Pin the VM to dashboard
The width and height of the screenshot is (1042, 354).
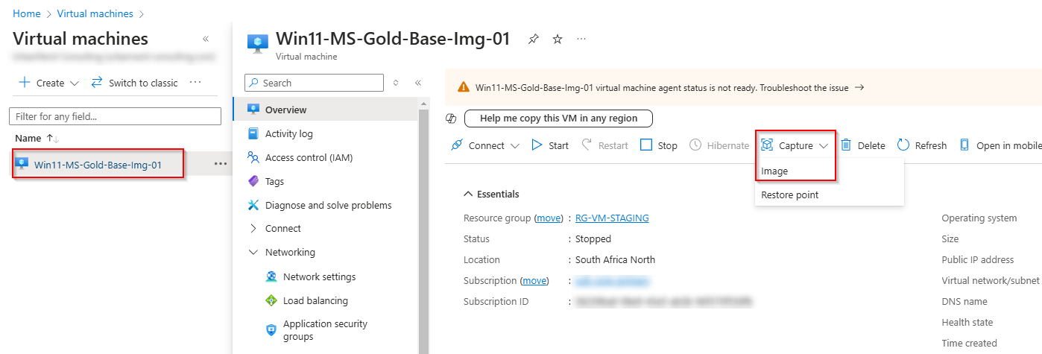[x=533, y=39]
